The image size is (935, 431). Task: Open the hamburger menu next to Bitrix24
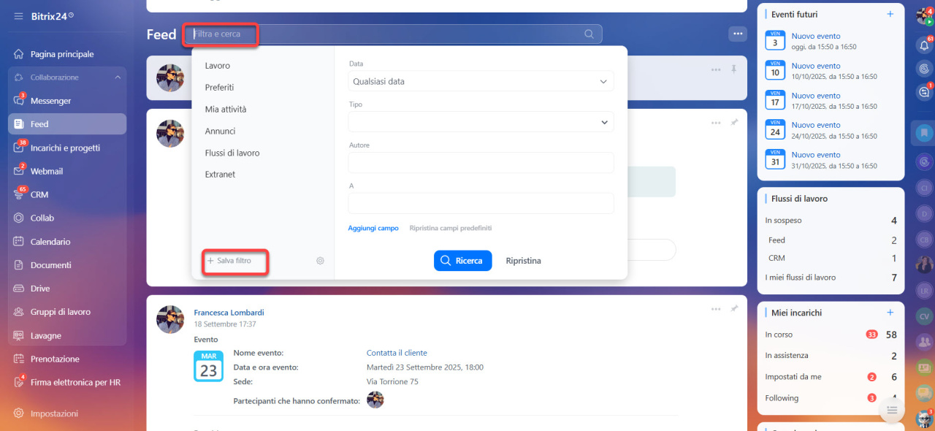point(18,16)
